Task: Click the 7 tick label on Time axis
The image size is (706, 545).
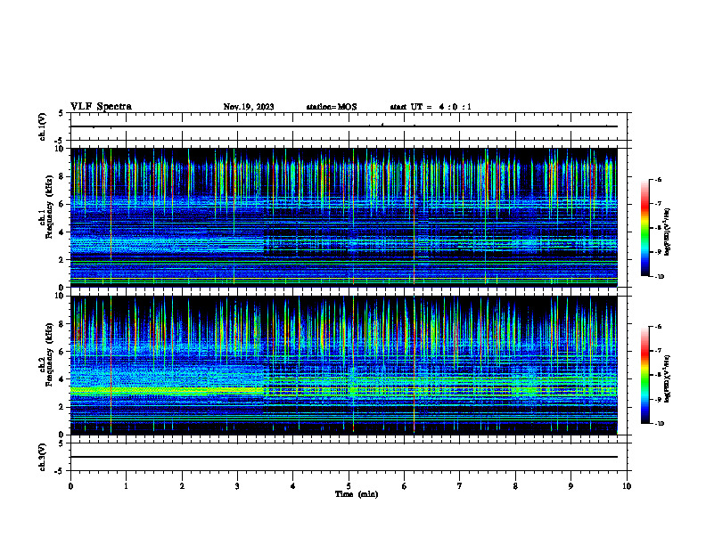Action: (x=460, y=486)
